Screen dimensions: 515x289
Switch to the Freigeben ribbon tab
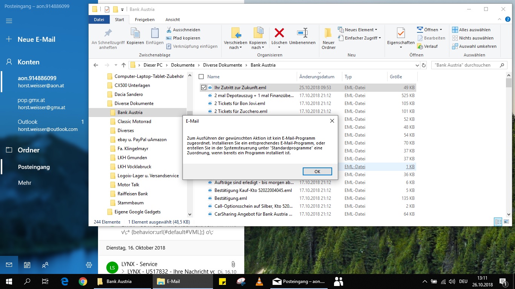[x=145, y=20]
